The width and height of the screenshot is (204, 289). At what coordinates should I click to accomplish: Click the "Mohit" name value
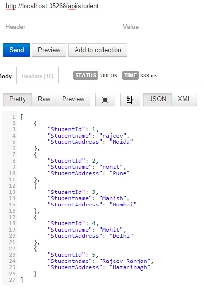pos(111,230)
